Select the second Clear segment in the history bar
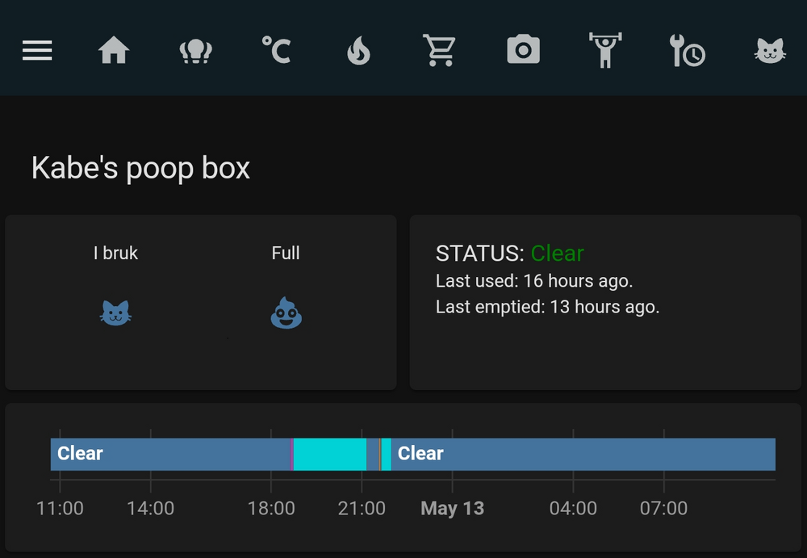 pyautogui.click(x=581, y=454)
